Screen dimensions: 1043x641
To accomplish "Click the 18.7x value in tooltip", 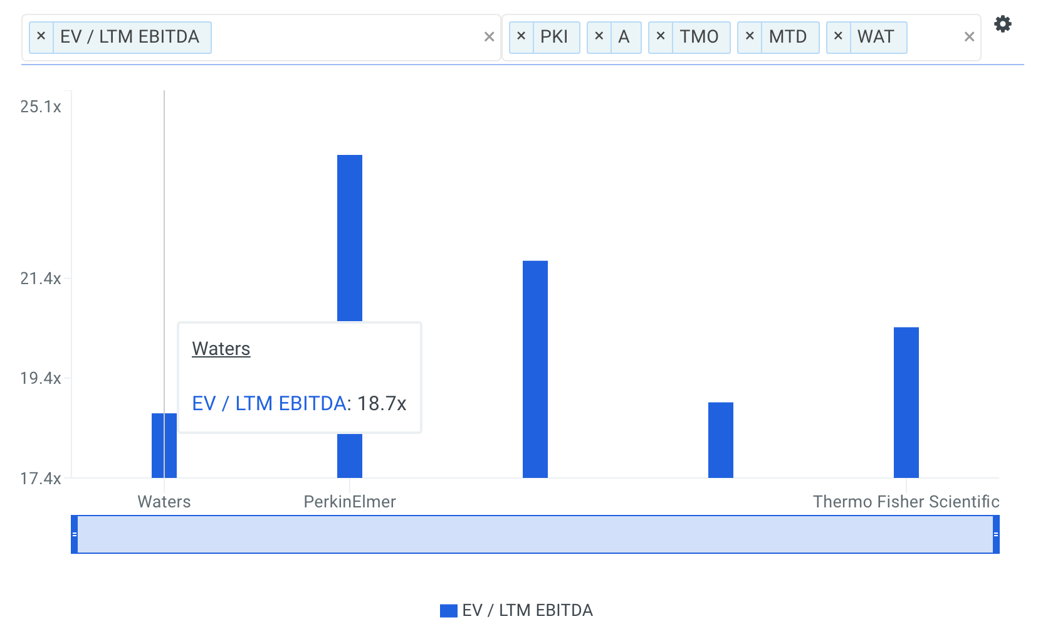I will click(382, 403).
